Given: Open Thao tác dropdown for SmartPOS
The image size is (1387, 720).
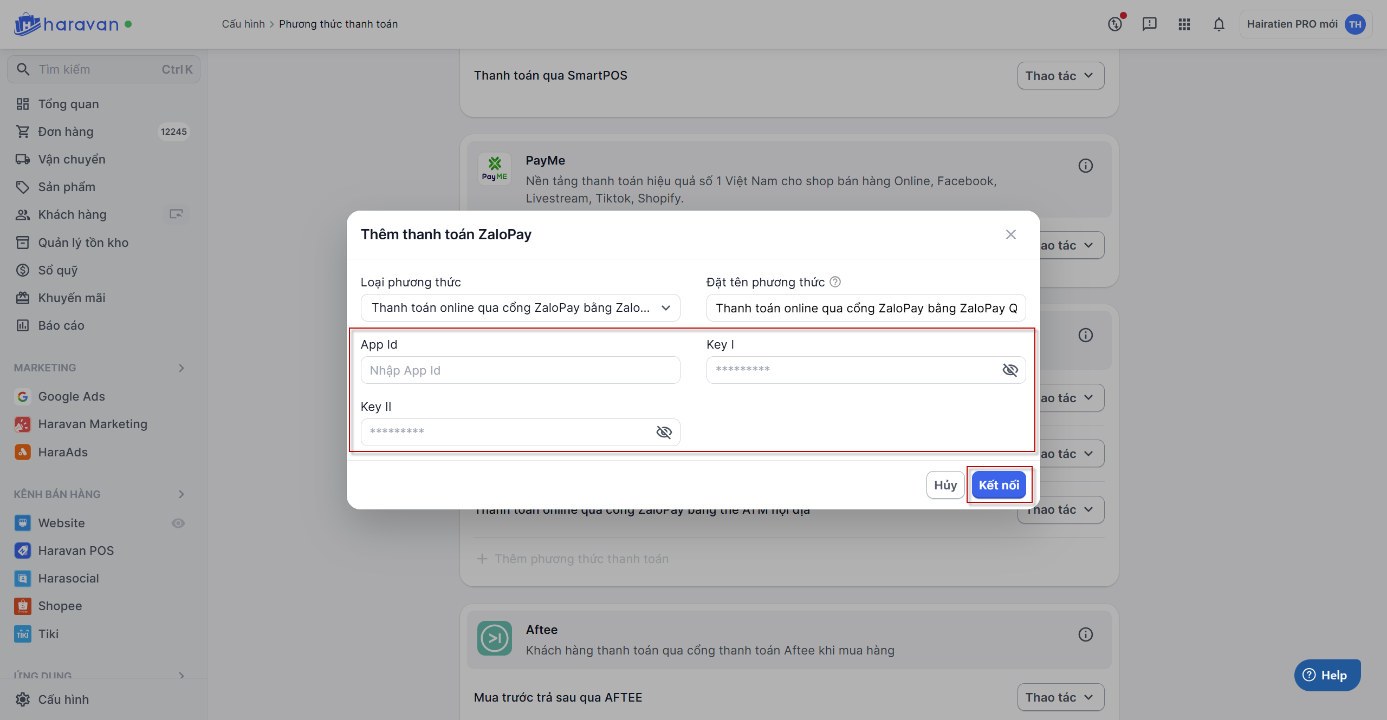Looking at the screenshot, I should [1060, 76].
